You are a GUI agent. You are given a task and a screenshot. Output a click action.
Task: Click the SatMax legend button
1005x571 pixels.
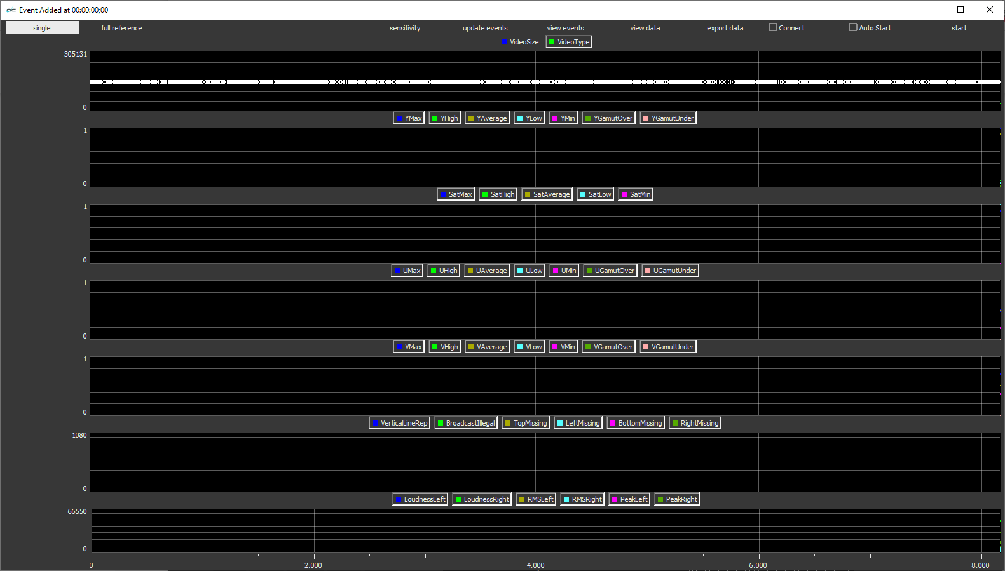456,194
